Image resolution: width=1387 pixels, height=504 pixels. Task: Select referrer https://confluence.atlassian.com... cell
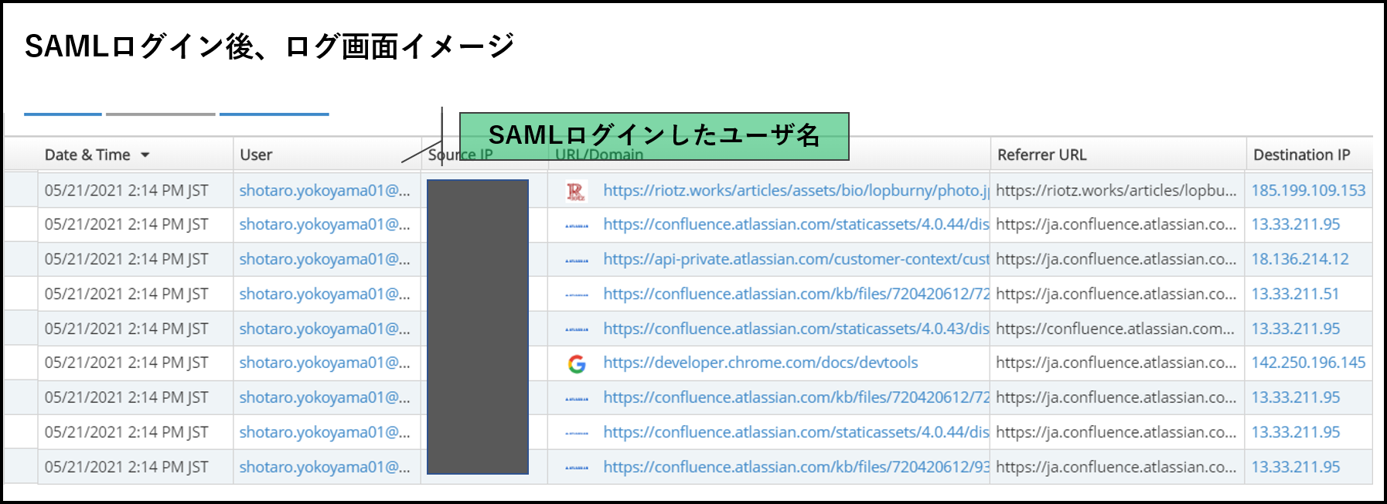tap(1116, 329)
